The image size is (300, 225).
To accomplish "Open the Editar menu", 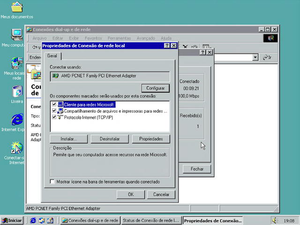I will 58,38.
